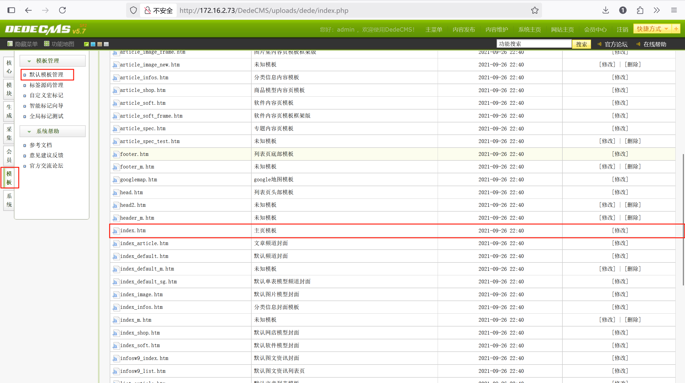
Task: Click the browser back arrow
Action: coord(28,10)
